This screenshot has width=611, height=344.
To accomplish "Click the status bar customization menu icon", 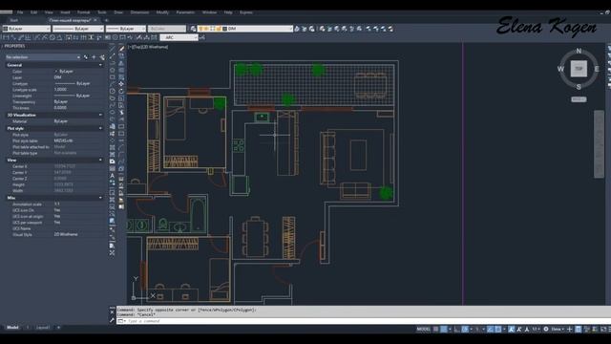I will pyautogui.click(x=609, y=329).
